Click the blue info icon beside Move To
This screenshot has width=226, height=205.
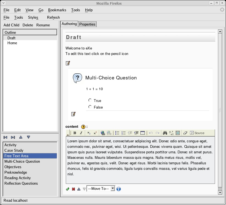(118, 189)
